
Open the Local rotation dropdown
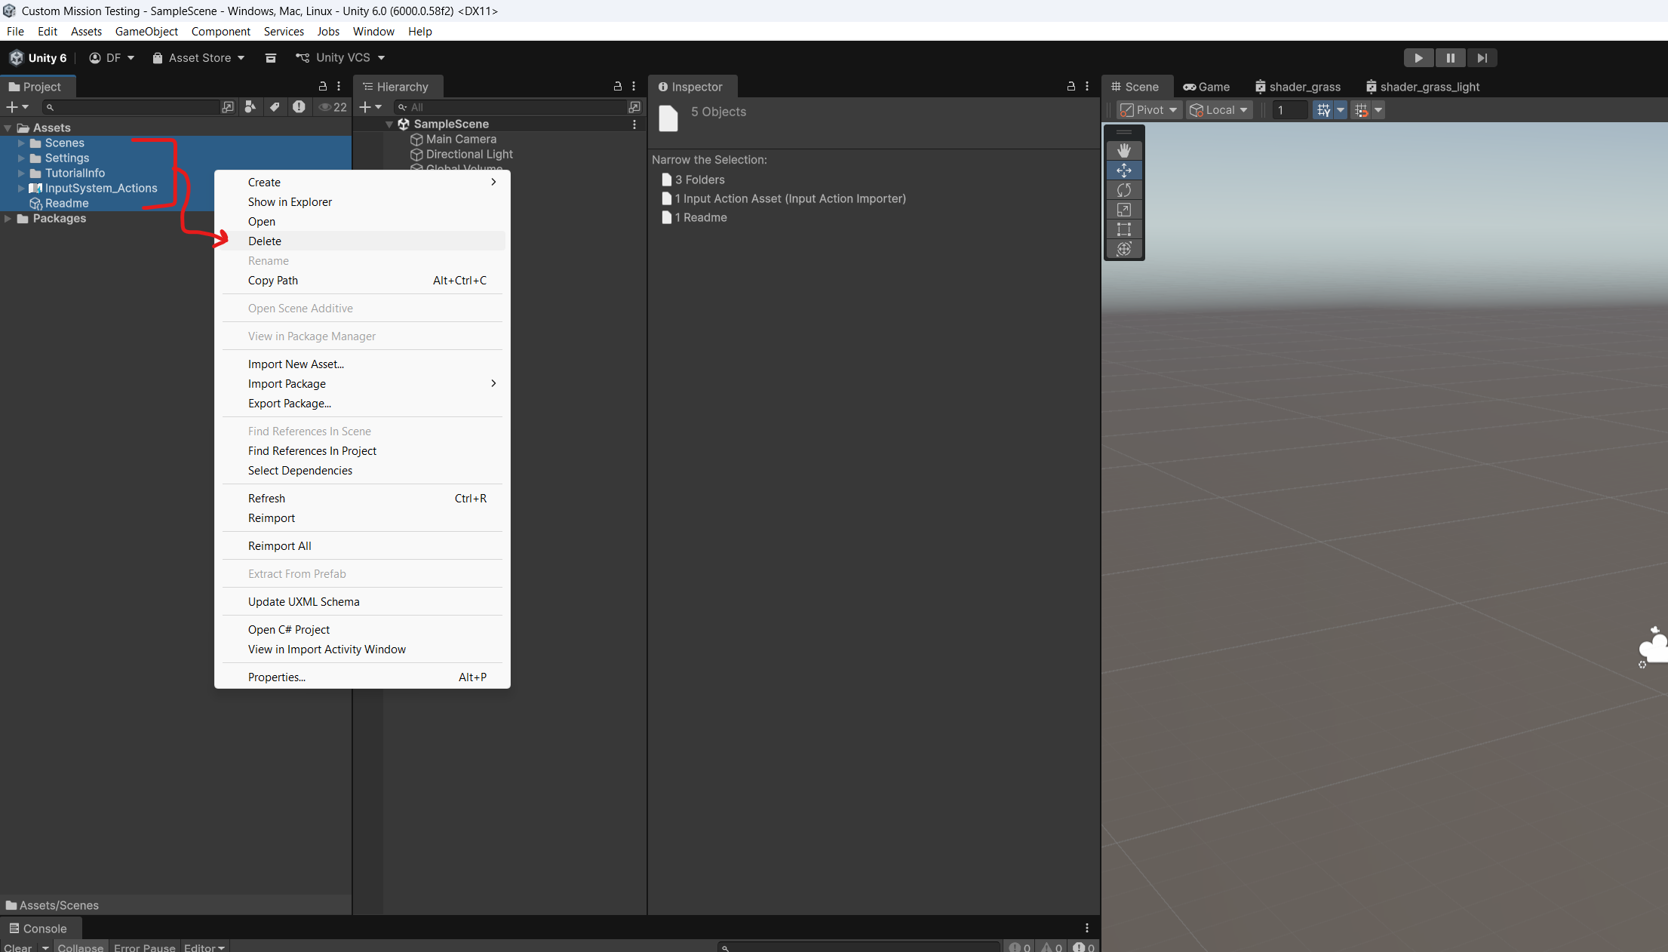tap(1219, 110)
